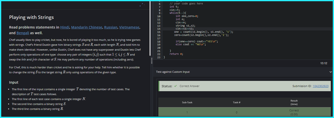Screen dimensions: 334x118
Task: Click the Test against Custom Input label
Action: click(x=173, y=72)
